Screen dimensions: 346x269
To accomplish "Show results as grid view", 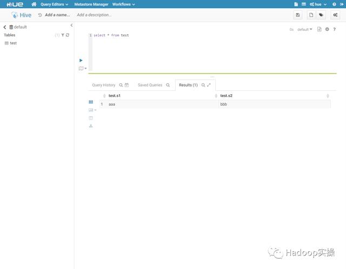I will click(91, 102).
